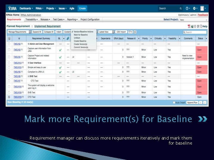Open the BL column filter arrow
Screen dimensions: 214x160
(64, 39)
